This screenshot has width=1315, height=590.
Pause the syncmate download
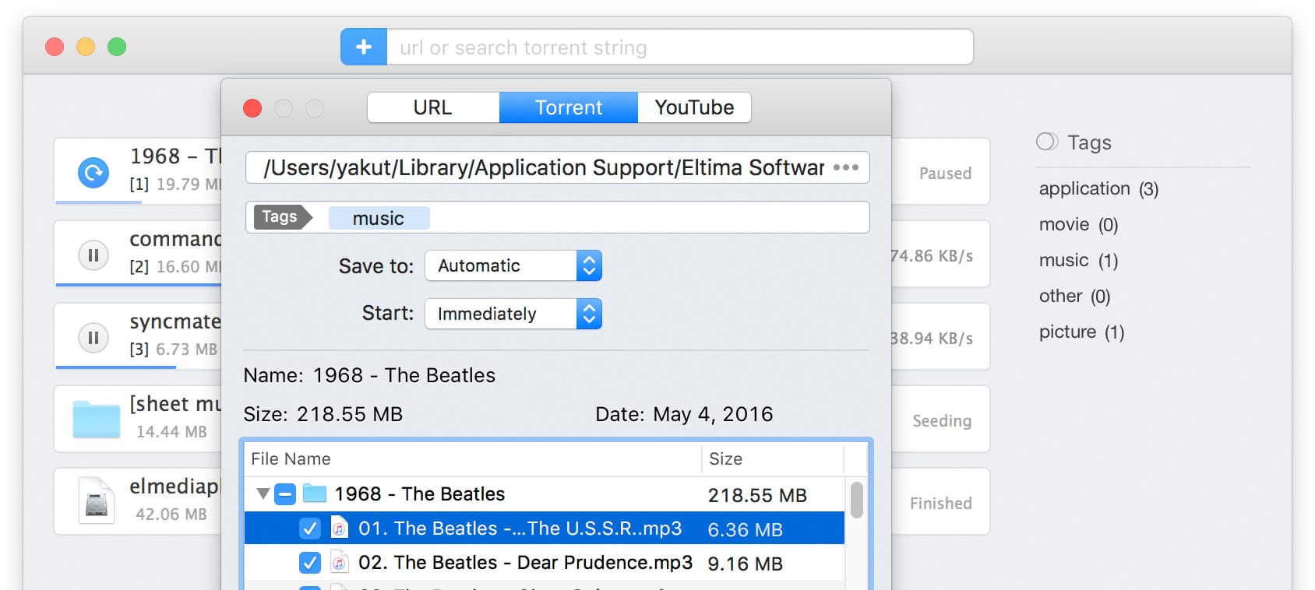coord(93,338)
